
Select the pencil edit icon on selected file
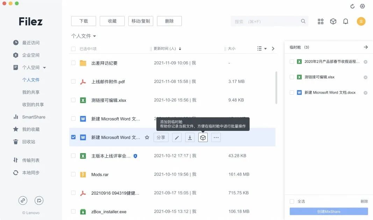point(177,137)
